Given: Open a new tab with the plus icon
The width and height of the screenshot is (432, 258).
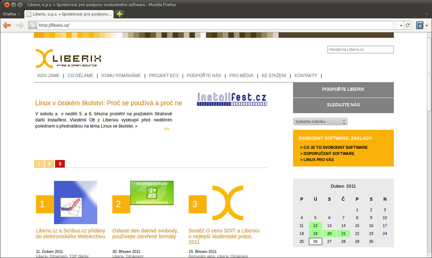Looking at the screenshot, I should 120,14.
